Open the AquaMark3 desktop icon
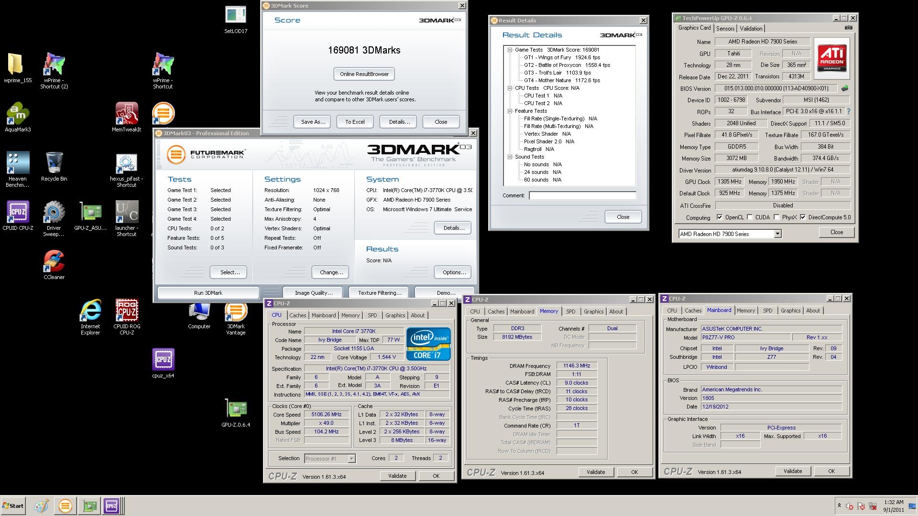The width and height of the screenshot is (918, 516). pyautogui.click(x=18, y=117)
